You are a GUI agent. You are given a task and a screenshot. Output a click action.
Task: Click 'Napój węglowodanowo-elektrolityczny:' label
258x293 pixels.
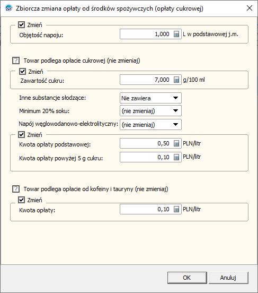tap(68, 124)
